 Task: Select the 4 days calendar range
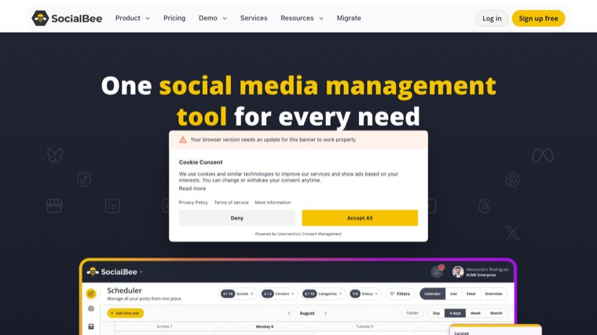coord(455,313)
